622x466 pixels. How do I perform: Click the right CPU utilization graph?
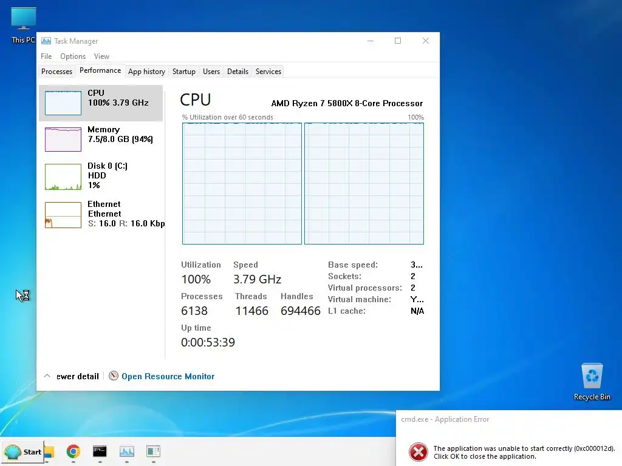click(364, 183)
